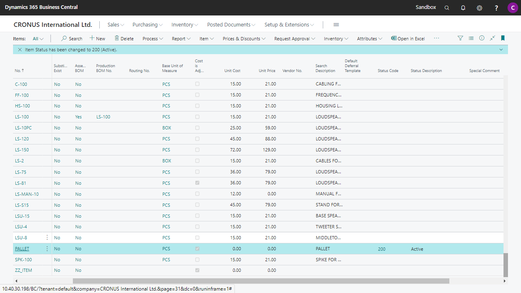Open item LS-100 link

pyautogui.click(x=22, y=117)
